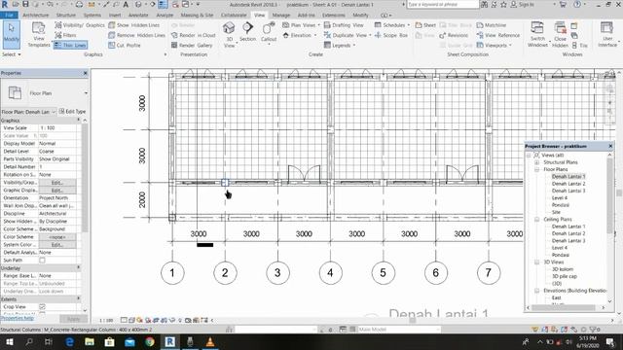Expand Structural Plans in Project Browser

tap(536, 162)
